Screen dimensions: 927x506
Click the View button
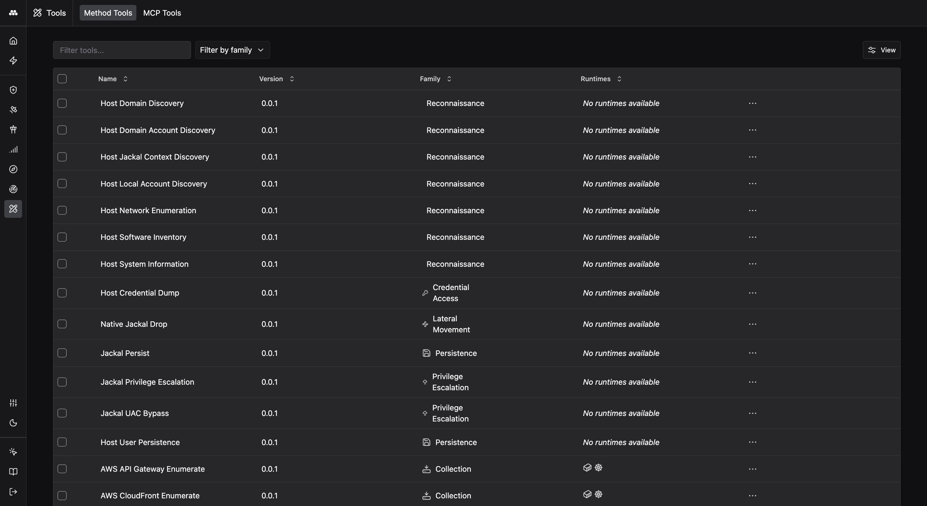881,50
